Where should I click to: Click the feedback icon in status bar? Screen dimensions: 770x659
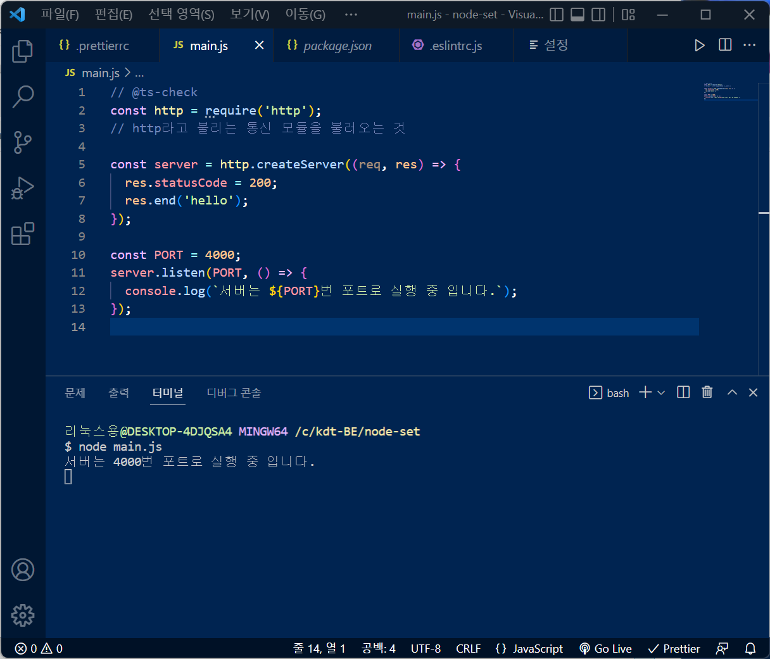722,648
